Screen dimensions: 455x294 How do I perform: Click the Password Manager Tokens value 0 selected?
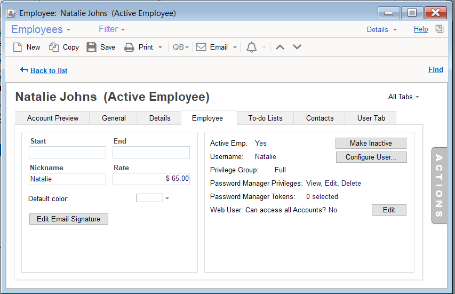pyautogui.click(x=322, y=196)
